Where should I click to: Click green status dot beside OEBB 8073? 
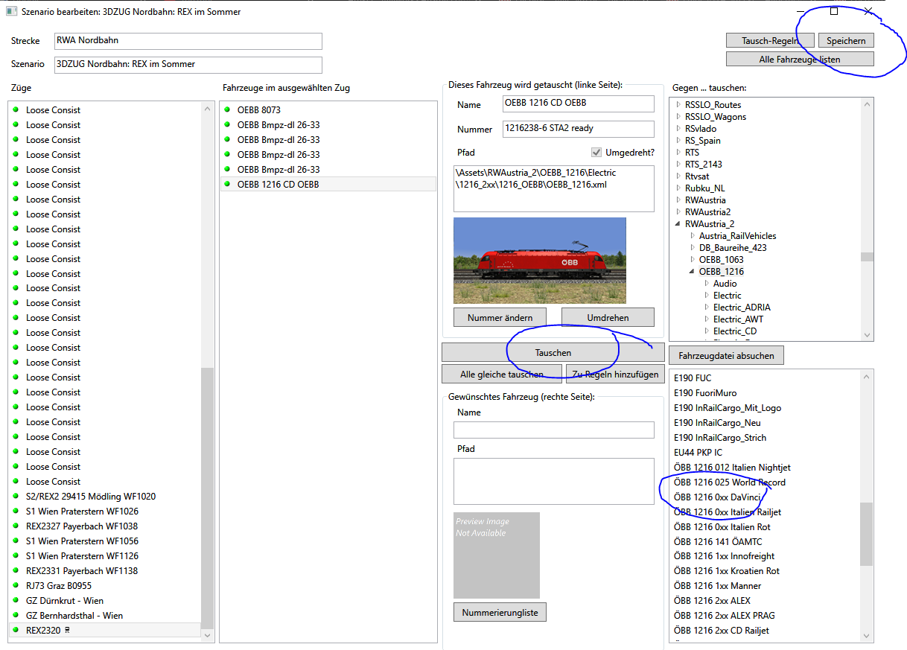[227, 109]
